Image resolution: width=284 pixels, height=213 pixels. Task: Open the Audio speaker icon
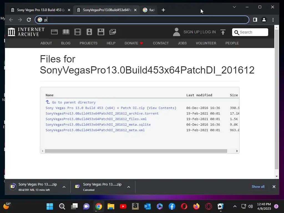coord(89,32)
